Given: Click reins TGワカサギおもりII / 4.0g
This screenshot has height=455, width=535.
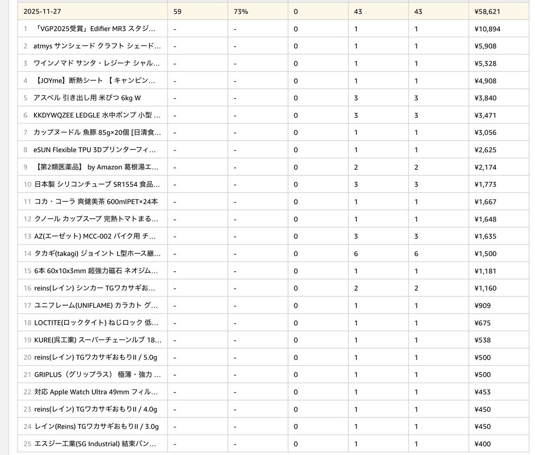Looking at the screenshot, I should point(96,409).
